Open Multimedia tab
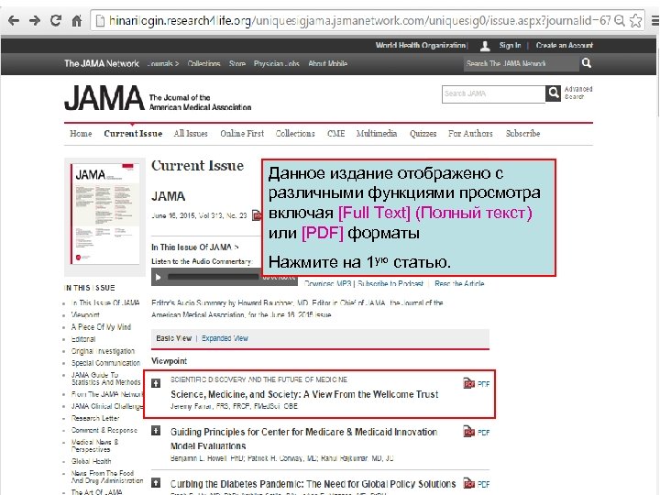The height and width of the screenshot is (495, 660). [377, 134]
